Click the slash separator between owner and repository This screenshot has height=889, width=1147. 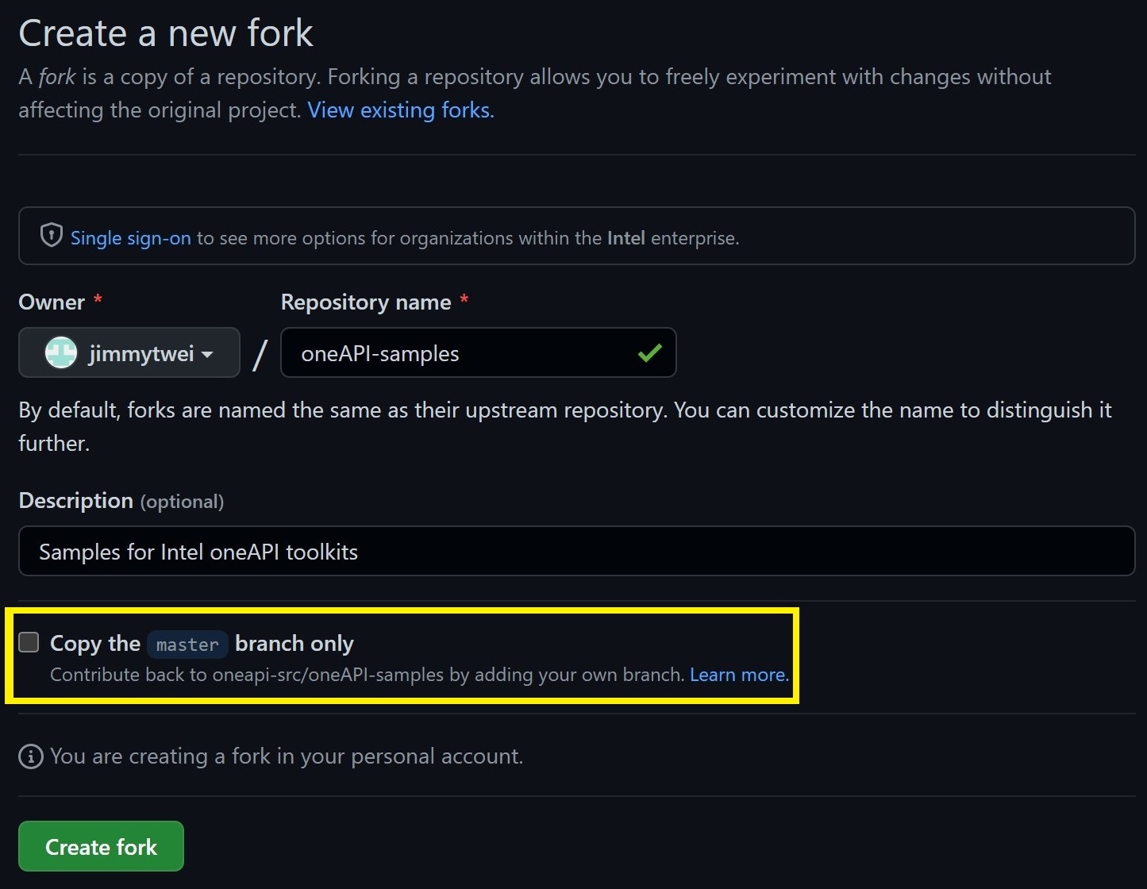(260, 354)
